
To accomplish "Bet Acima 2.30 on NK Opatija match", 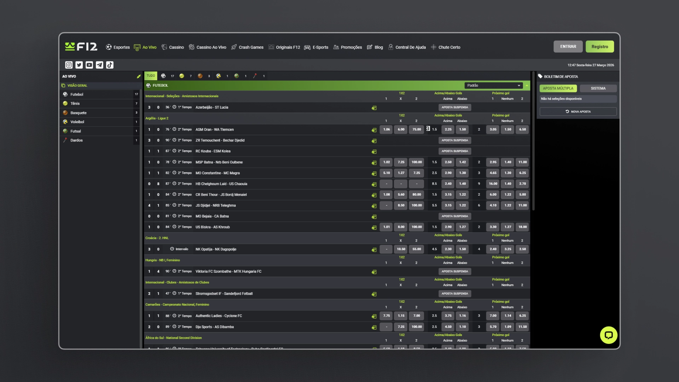I will pos(448,249).
